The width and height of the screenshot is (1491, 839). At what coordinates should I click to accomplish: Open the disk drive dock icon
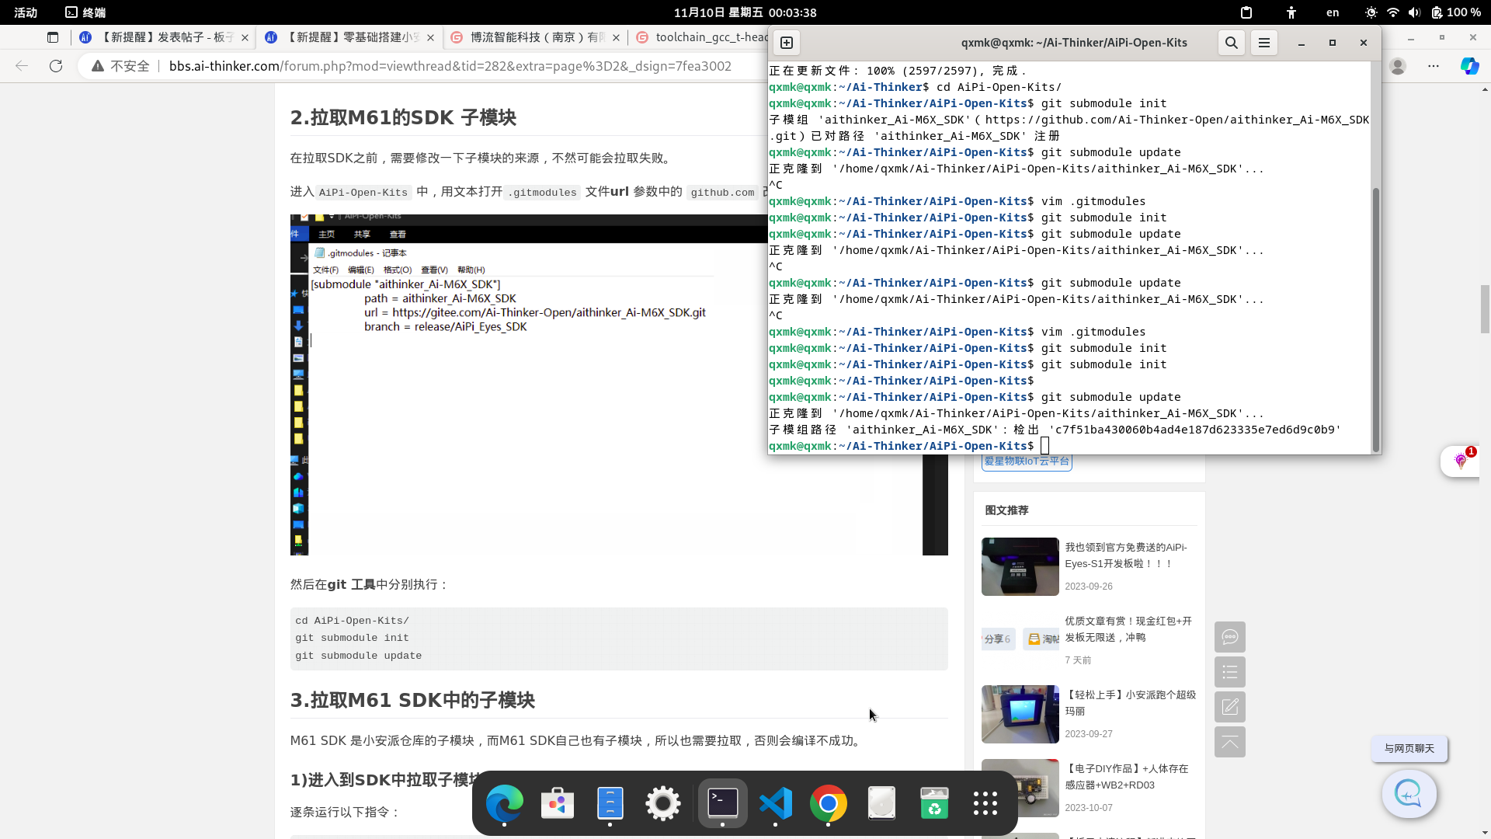point(881,803)
